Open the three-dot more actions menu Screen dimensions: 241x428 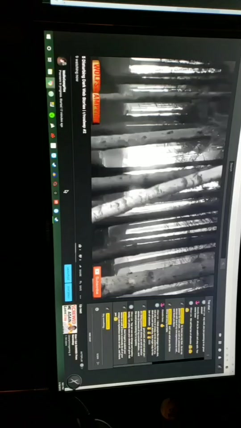(x=81, y=297)
